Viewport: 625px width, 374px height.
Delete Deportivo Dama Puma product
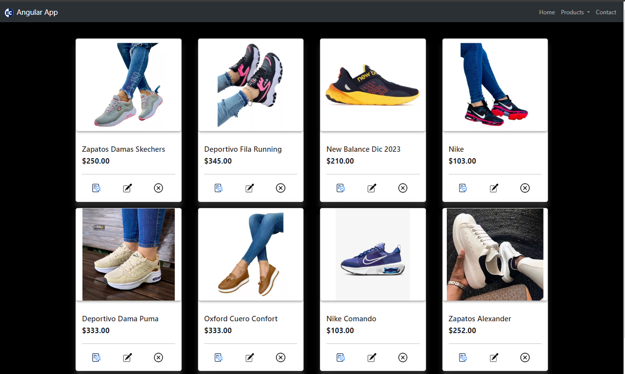pos(158,357)
